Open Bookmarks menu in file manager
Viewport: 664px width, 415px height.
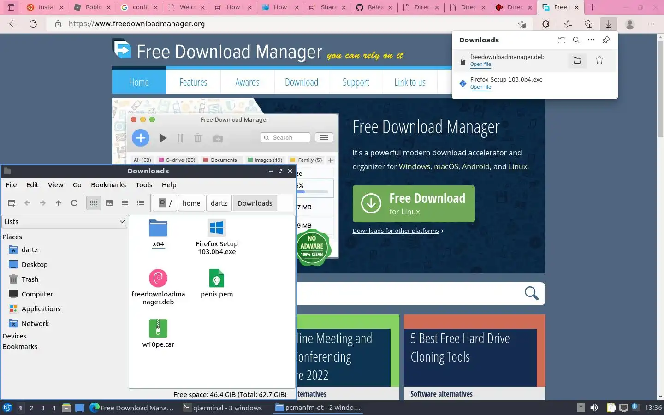pyautogui.click(x=108, y=184)
